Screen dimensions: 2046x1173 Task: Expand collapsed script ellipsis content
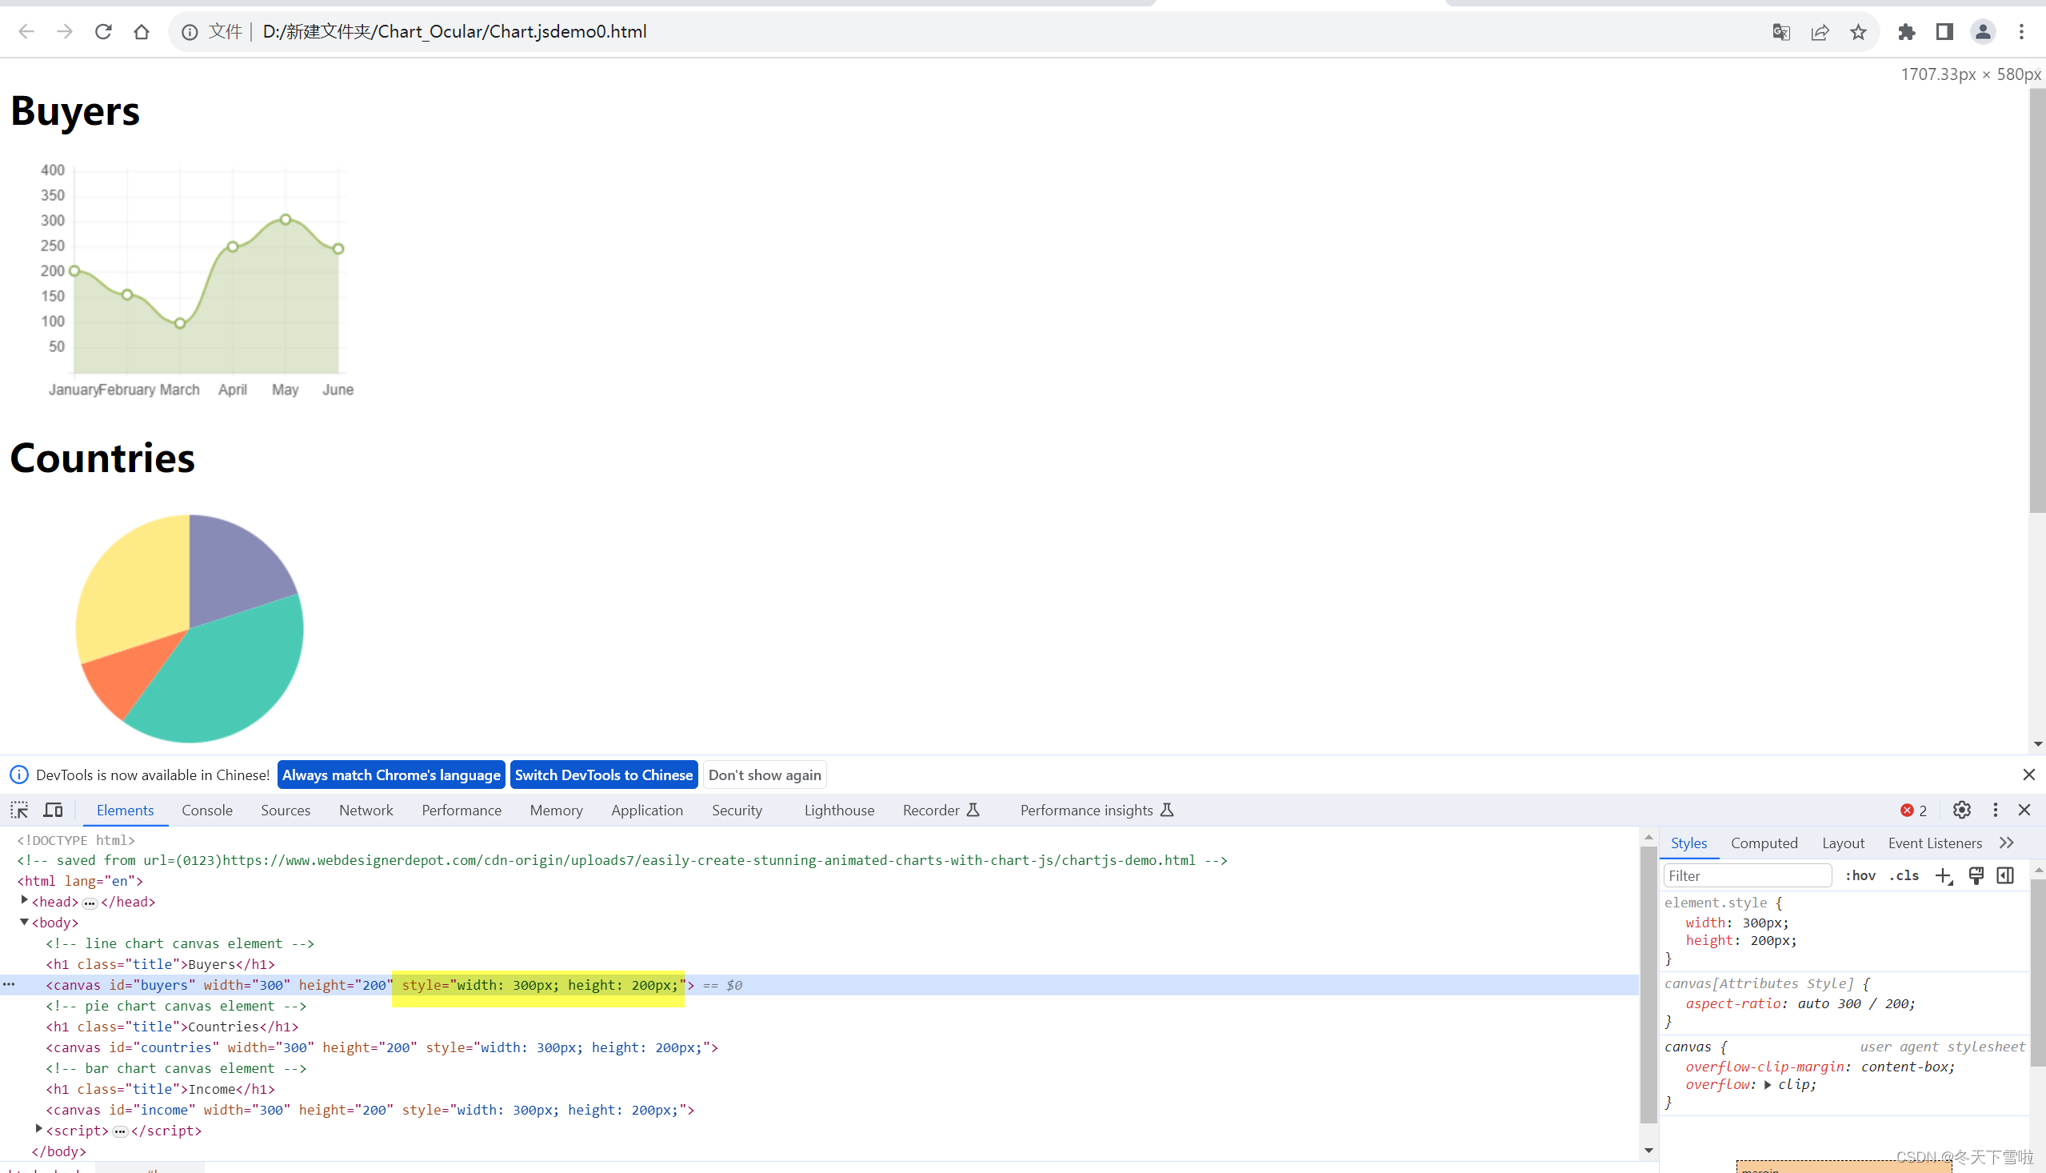[x=120, y=1132]
